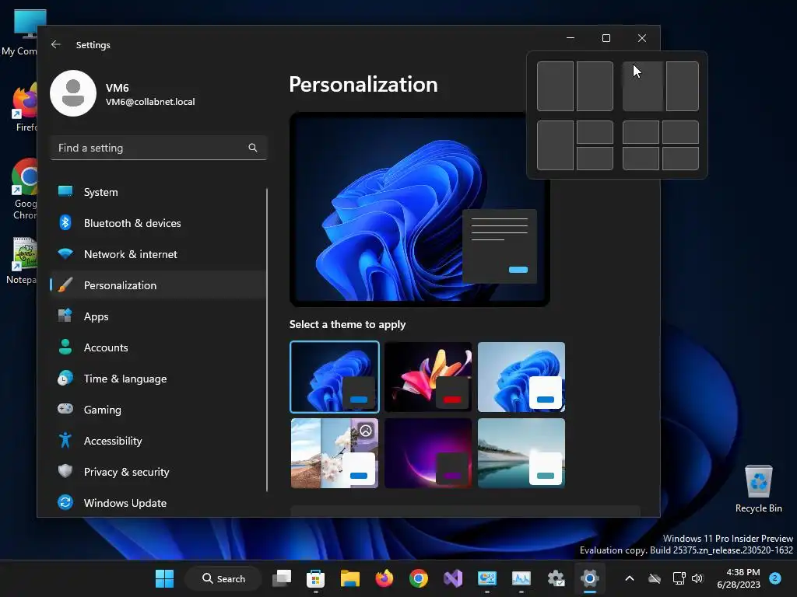
Task: Snap to wide left two-column zone
Action: [x=643, y=86]
